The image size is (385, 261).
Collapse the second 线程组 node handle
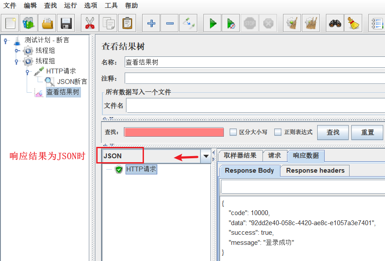pos(17,61)
